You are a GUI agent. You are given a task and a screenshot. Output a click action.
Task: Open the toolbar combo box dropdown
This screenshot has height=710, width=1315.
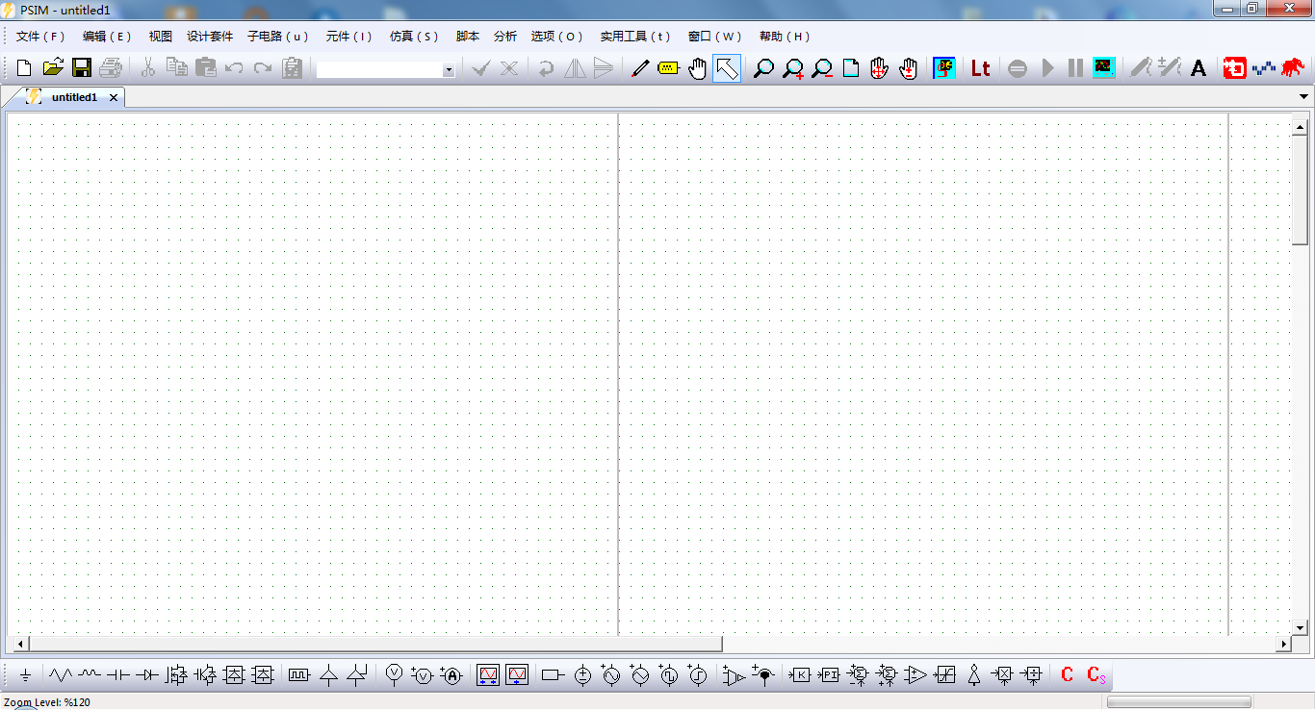point(449,69)
